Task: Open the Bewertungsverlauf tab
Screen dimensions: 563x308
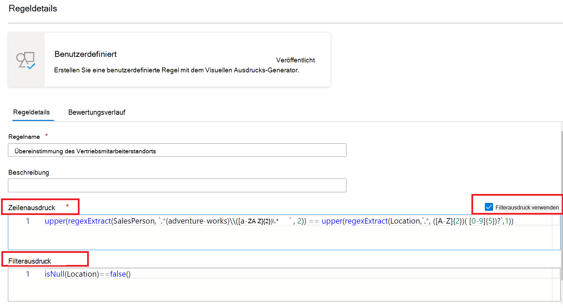Action: pyautogui.click(x=97, y=112)
